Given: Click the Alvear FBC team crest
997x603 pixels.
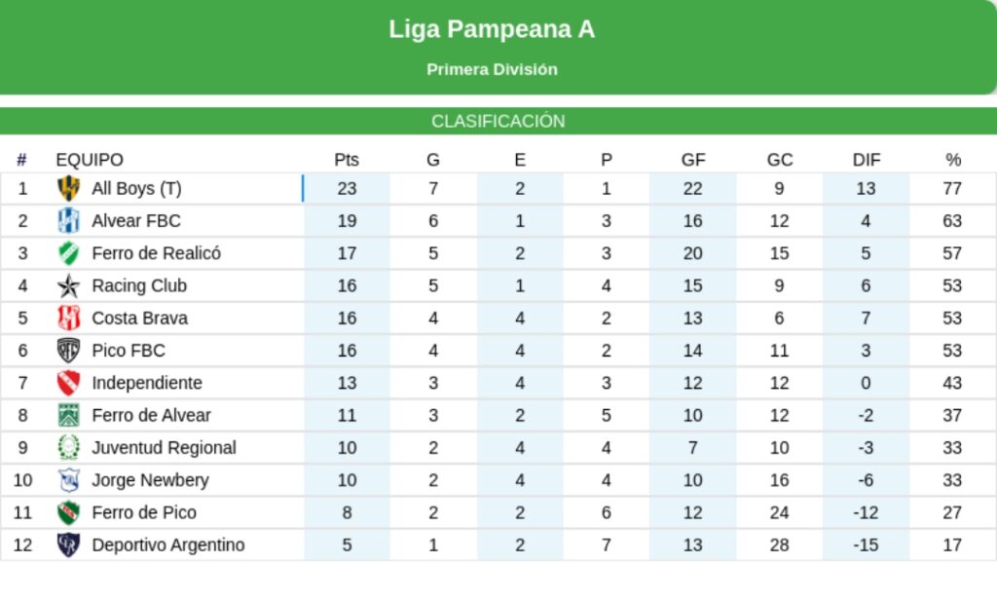Looking at the screenshot, I should [68, 220].
